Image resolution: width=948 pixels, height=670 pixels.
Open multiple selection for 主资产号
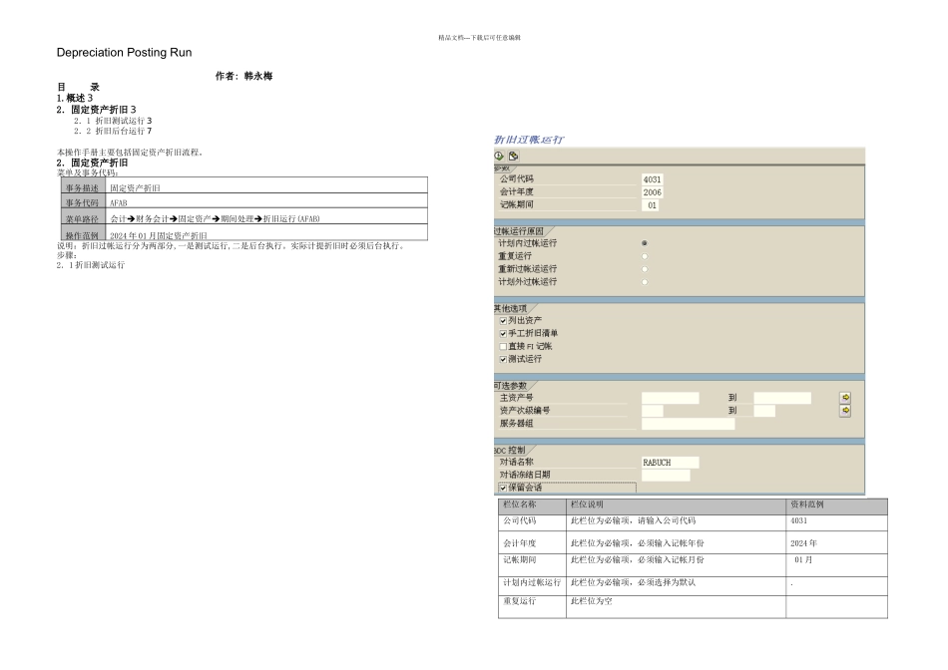click(x=845, y=398)
